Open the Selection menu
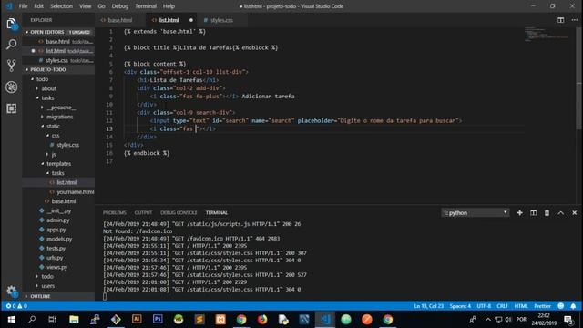This screenshot has height=328, width=583. 61,6
